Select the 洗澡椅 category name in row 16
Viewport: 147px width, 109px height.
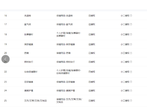tap(28, 16)
